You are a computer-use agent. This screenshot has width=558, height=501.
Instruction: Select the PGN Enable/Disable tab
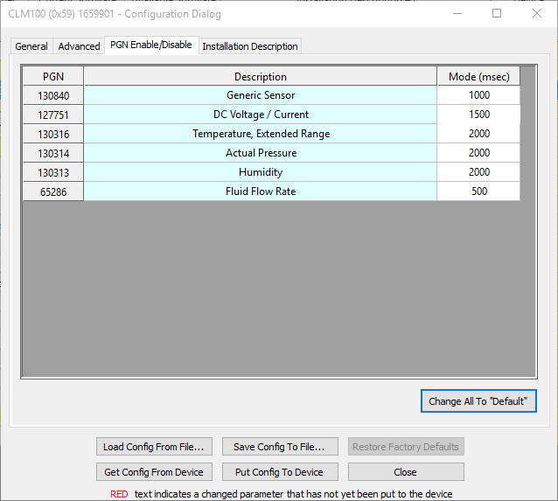(150, 45)
